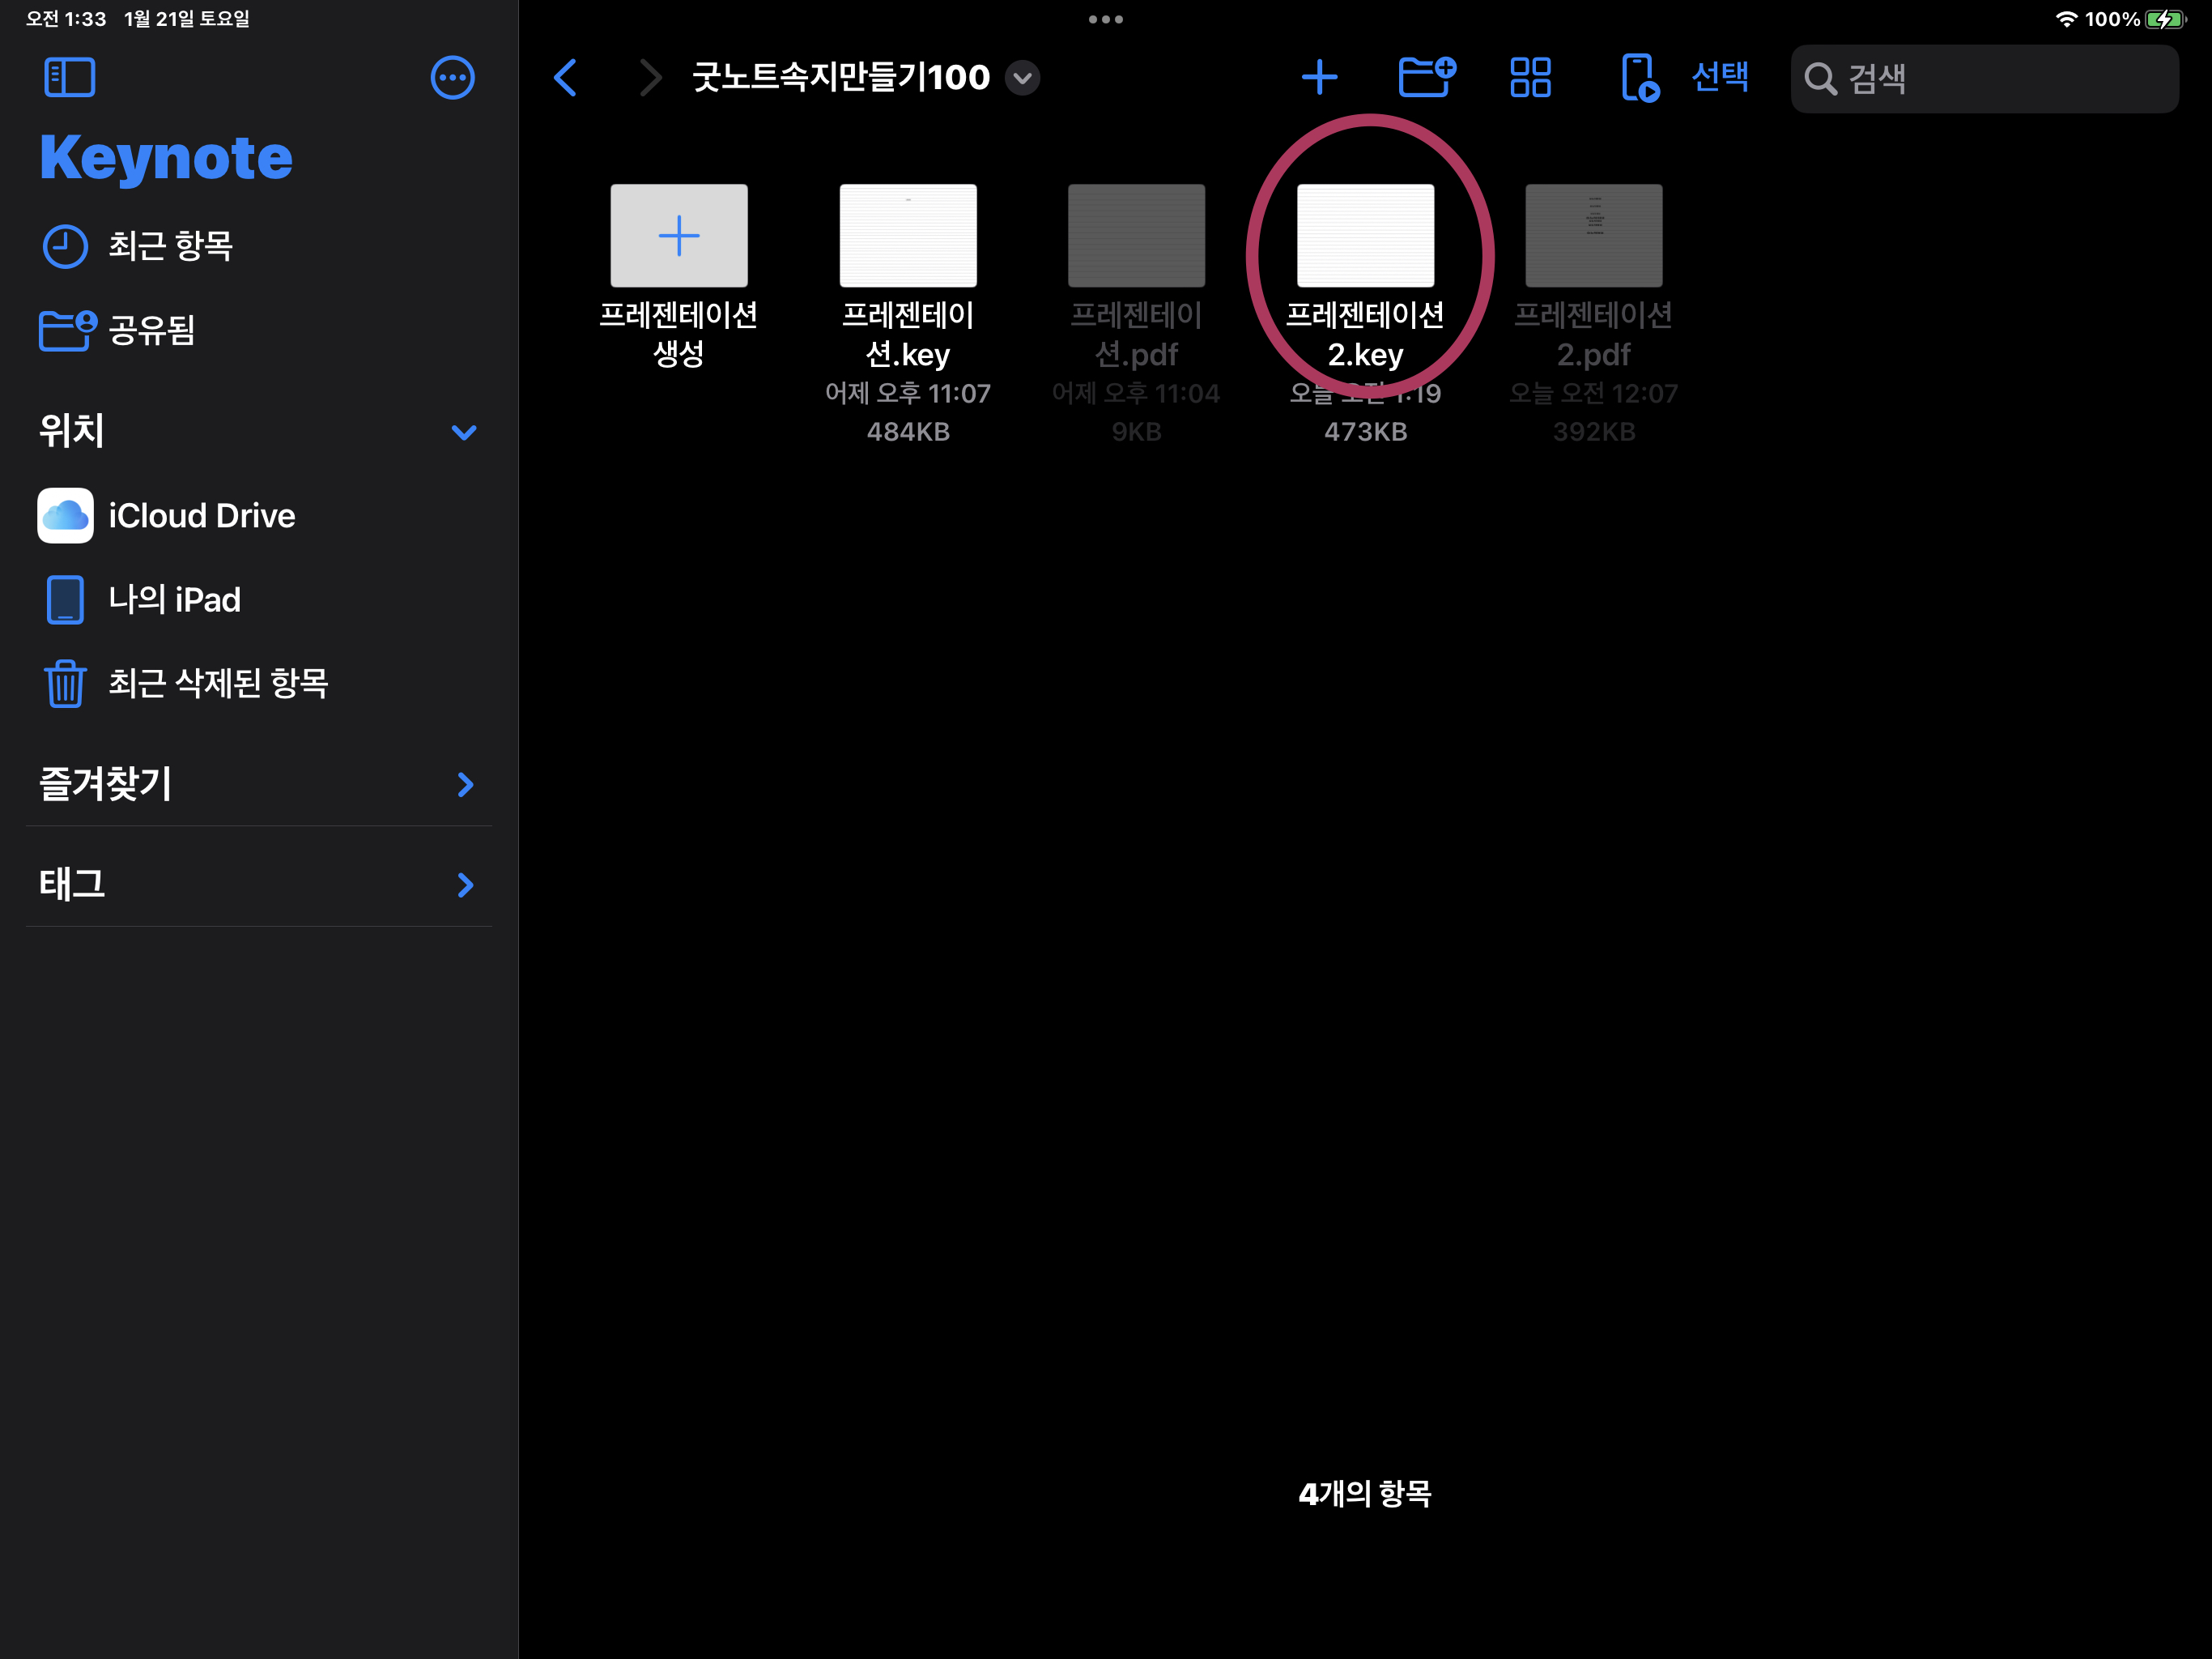Open the sidebar more options ellipsis
The image size is (2212, 1659).
pyautogui.click(x=452, y=77)
